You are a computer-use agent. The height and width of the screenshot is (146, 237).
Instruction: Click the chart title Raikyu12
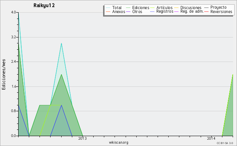44,6
